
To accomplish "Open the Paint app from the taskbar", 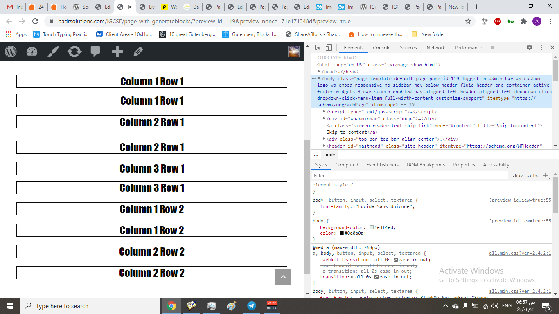I will click(x=231, y=306).
